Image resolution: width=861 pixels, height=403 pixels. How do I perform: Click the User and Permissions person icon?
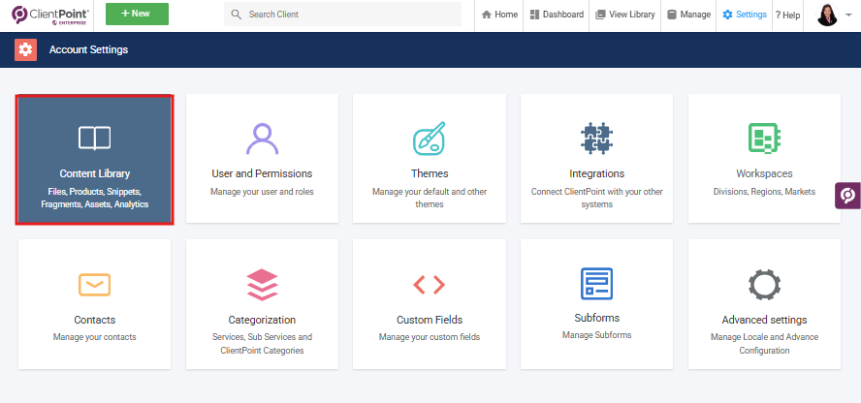262,139
